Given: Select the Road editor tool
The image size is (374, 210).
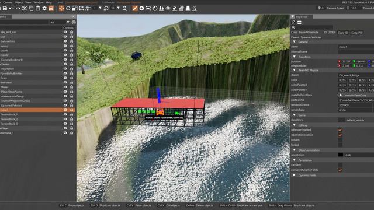Looking at the screenshot, I should click(x=188, y=8).
